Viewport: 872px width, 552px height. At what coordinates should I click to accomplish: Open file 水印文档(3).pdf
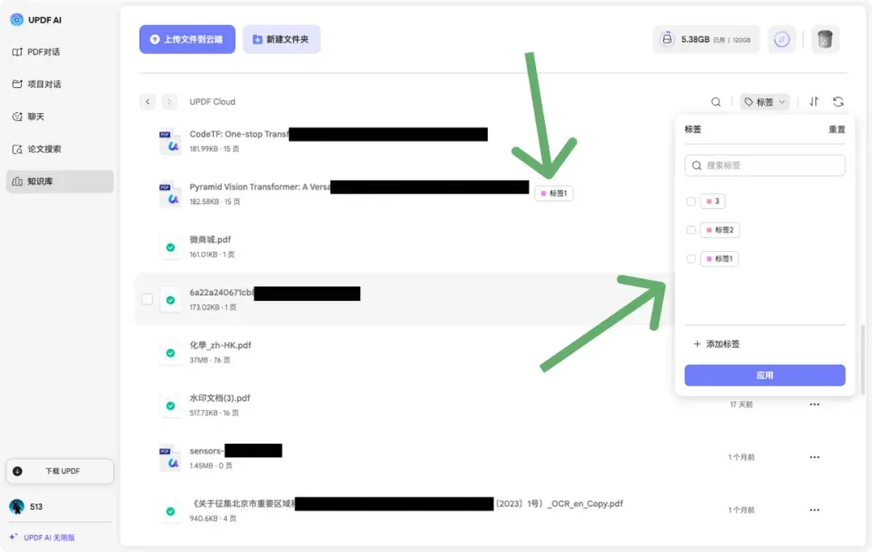coord(220,398)
